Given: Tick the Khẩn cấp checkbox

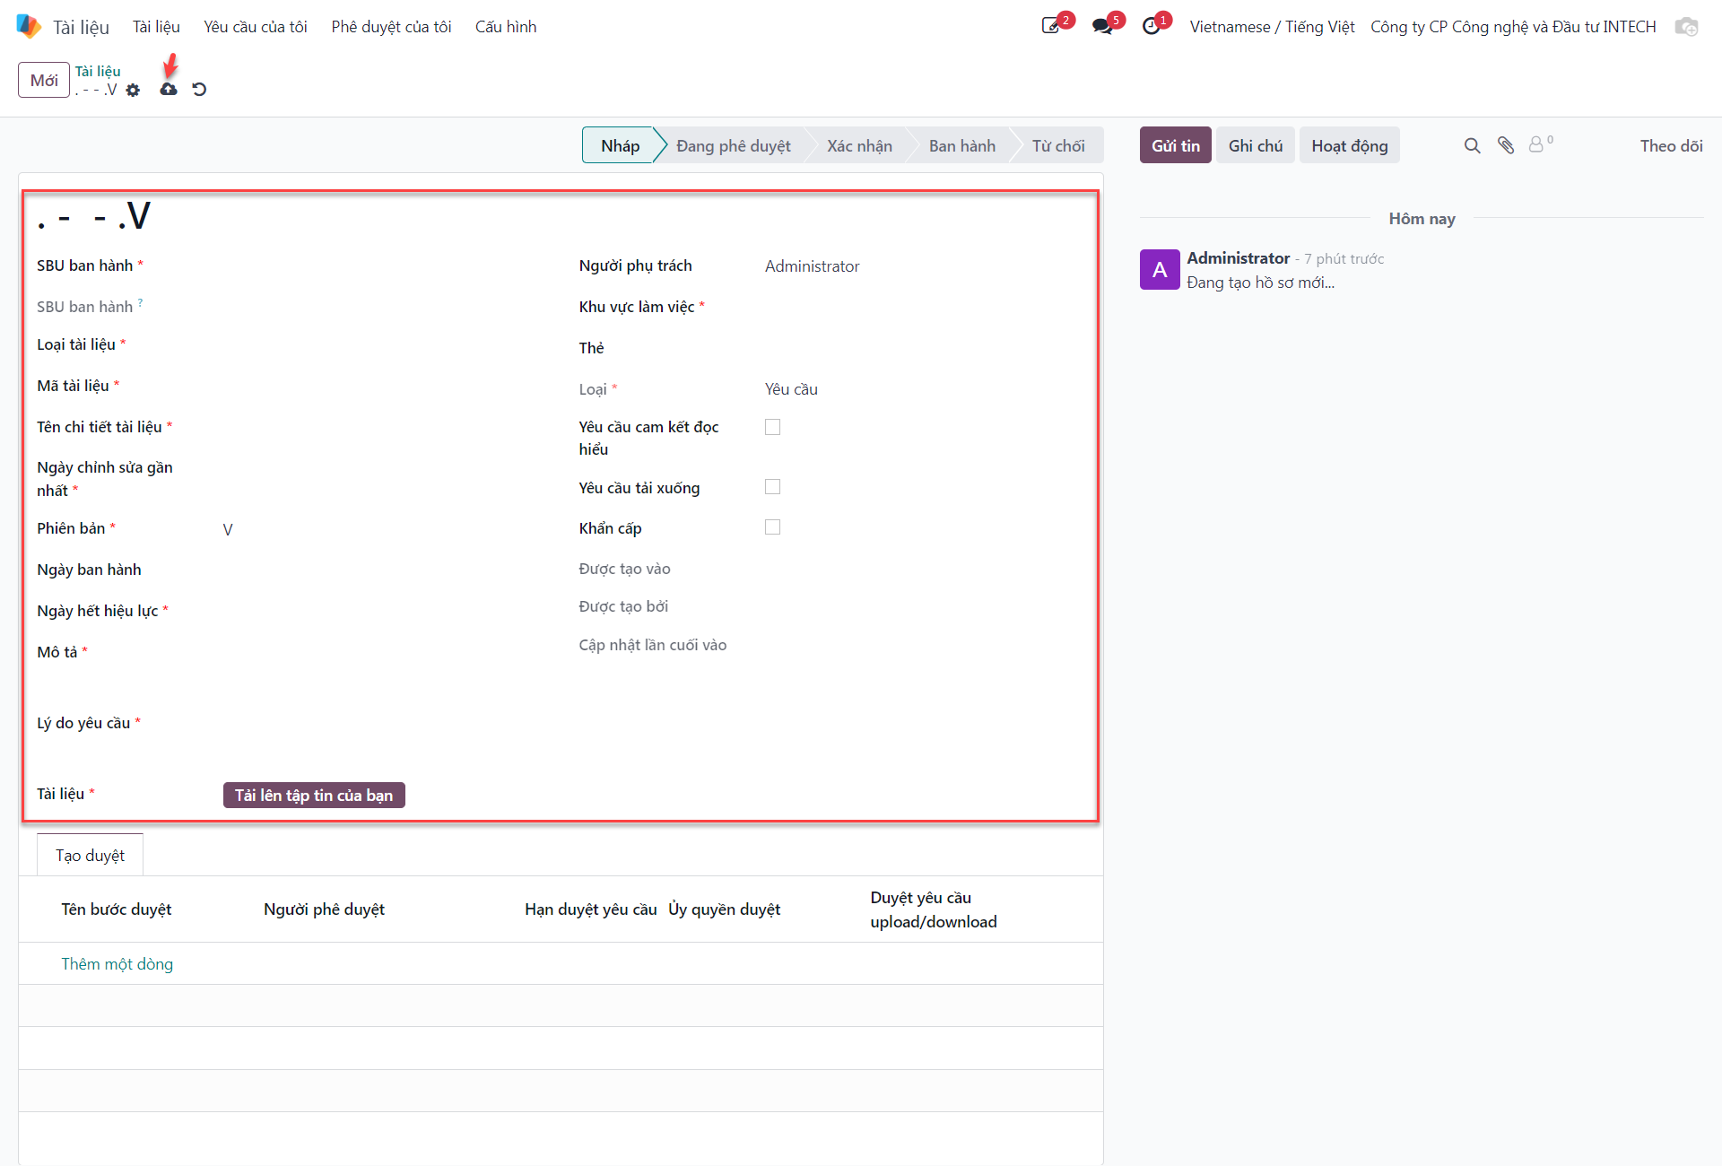Looking at the screenshot, I should (x=772, y=527).
